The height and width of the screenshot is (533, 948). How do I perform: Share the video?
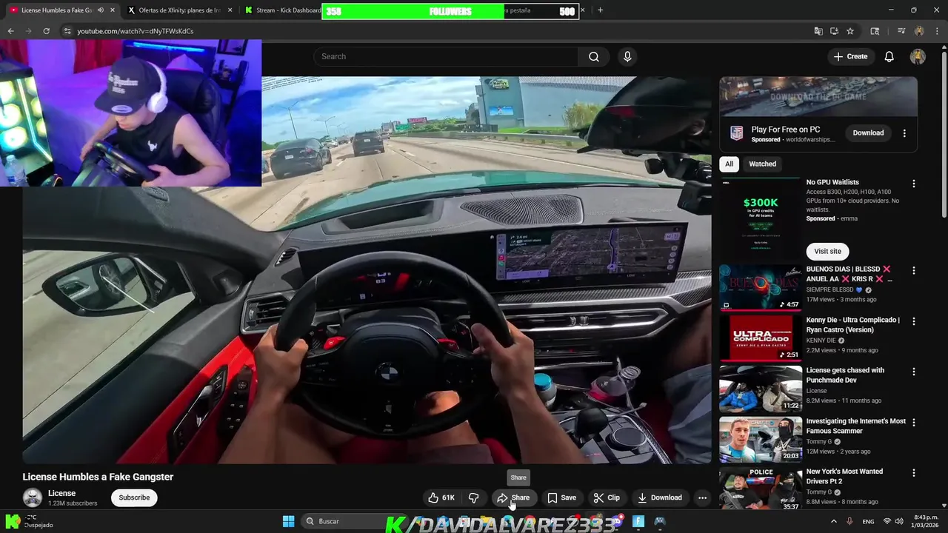[x=514, y=497]
